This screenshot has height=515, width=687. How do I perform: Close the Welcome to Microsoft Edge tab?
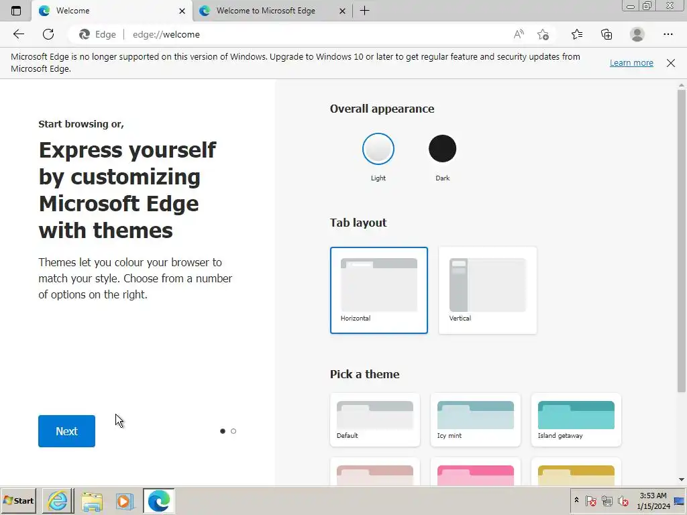[x=343, y=11]
